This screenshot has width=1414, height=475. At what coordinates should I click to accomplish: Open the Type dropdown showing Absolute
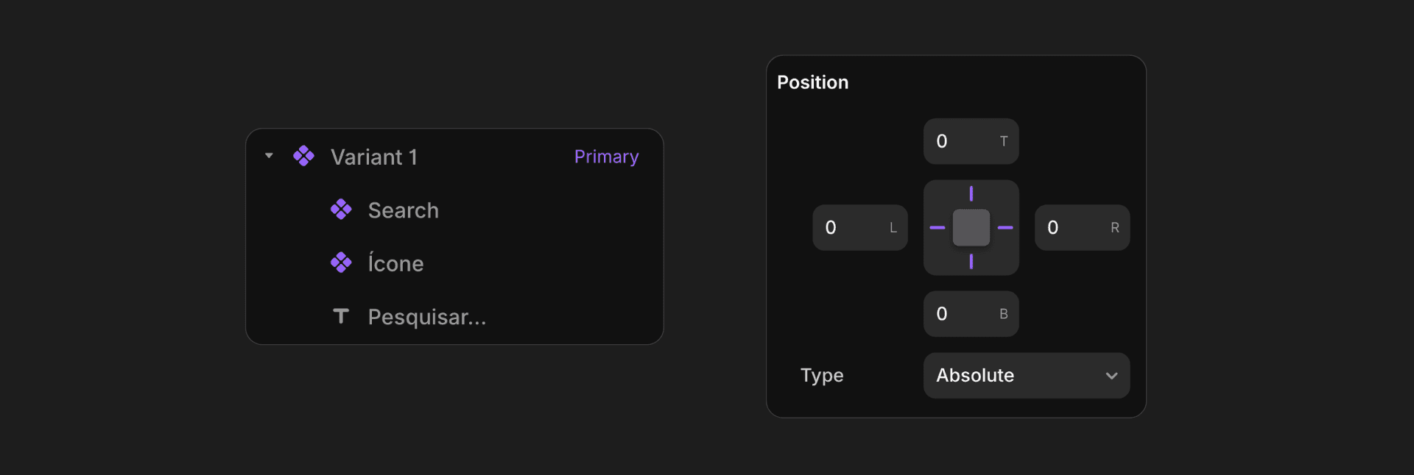pos(1027,376)
